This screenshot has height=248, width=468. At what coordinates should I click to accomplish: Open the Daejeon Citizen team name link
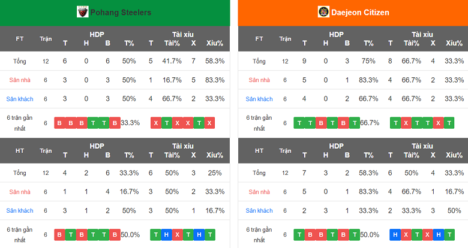coord(360,13)
